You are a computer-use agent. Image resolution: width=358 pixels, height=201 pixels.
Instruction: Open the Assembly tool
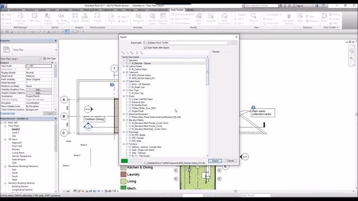pyautogui.click(x=211, y=17)
